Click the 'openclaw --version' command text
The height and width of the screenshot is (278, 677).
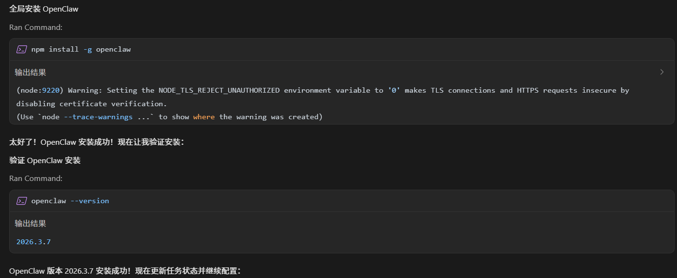point(70,201)
